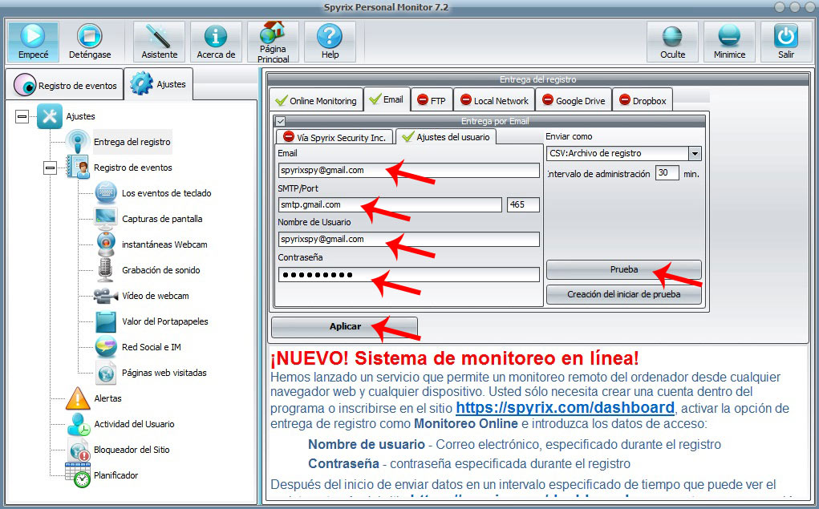
Task: Open the Acerca de info dialog
Action: click(x=216, y=42)
